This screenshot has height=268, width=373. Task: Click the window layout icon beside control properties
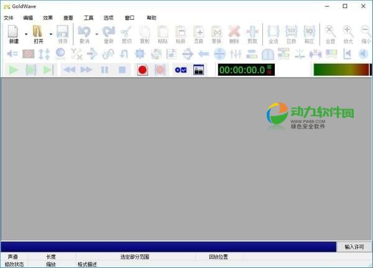pos(199,69)
